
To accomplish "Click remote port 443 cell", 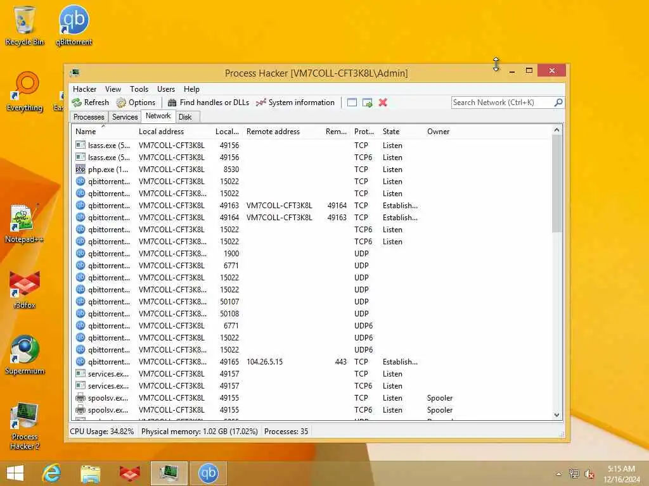I will 340,361.
